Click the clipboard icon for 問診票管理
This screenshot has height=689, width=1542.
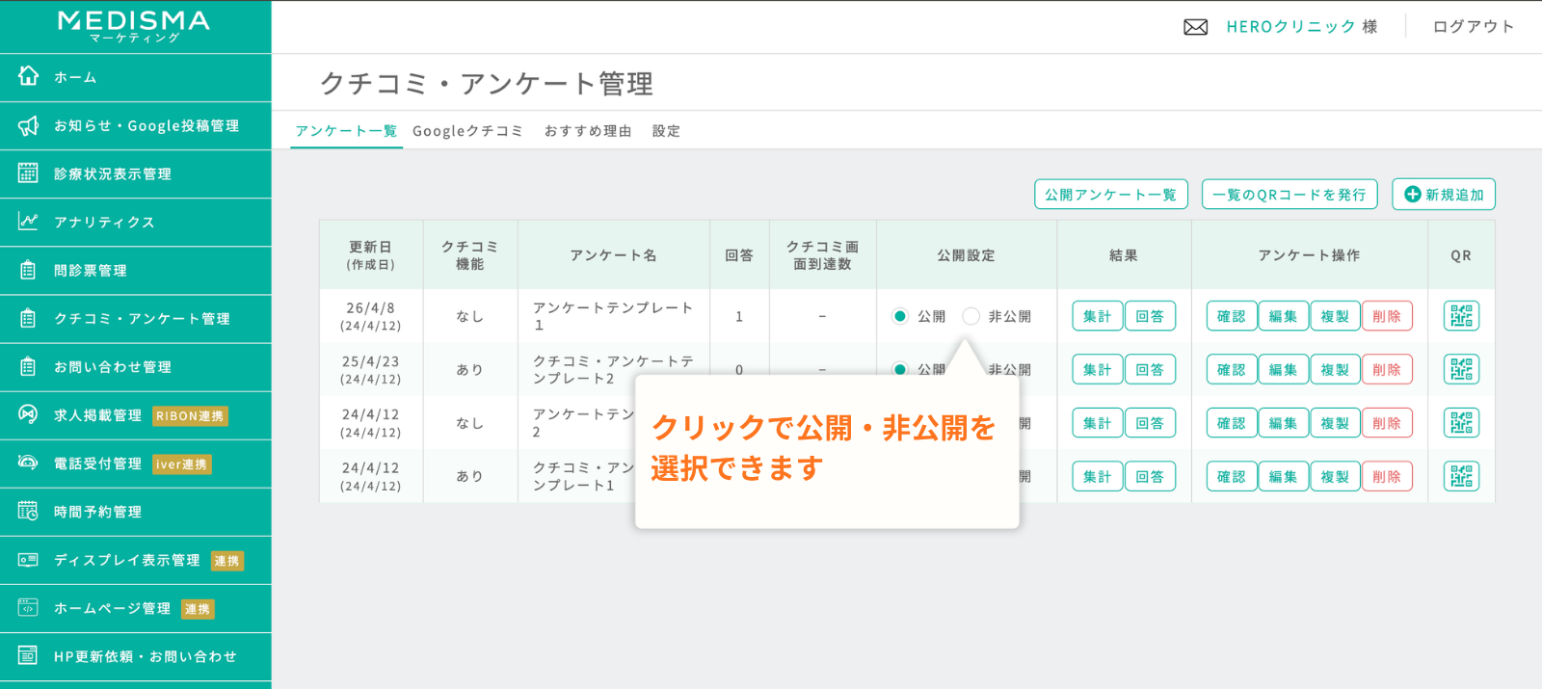click(28, 271)
